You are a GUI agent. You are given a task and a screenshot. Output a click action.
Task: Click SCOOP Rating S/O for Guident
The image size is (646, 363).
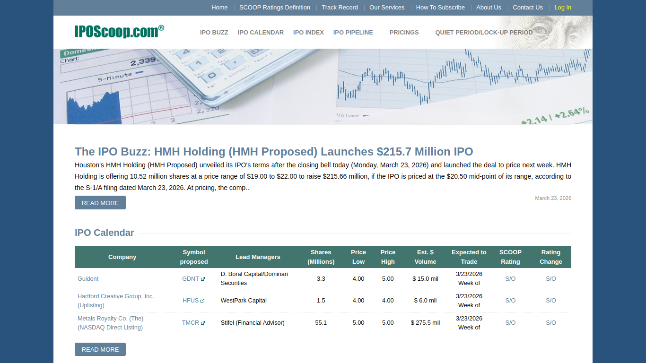coord(510,279)
